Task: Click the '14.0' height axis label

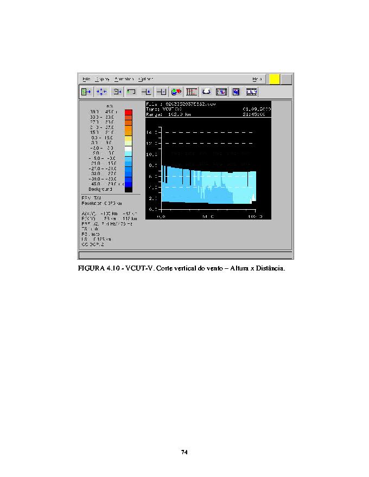Action: (x=151, y=132)
